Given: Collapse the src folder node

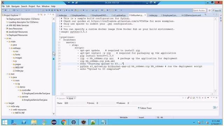Looking at the screenshot, I should tap(5, 38).
